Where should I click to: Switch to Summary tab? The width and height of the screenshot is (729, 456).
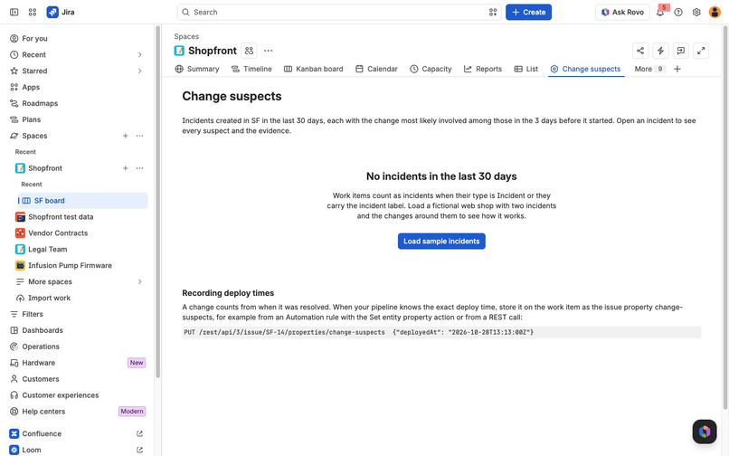coord(197,69)
